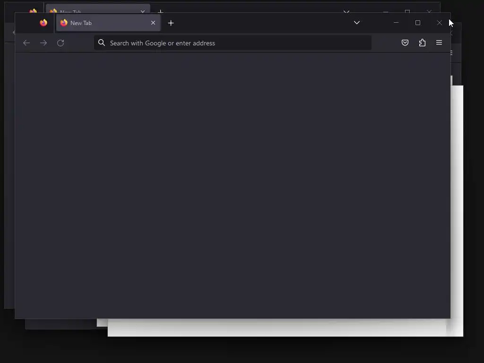This screenshot has height=363, width=484.
Task: Click the tab close X in the back window
Action: point(143,11)
